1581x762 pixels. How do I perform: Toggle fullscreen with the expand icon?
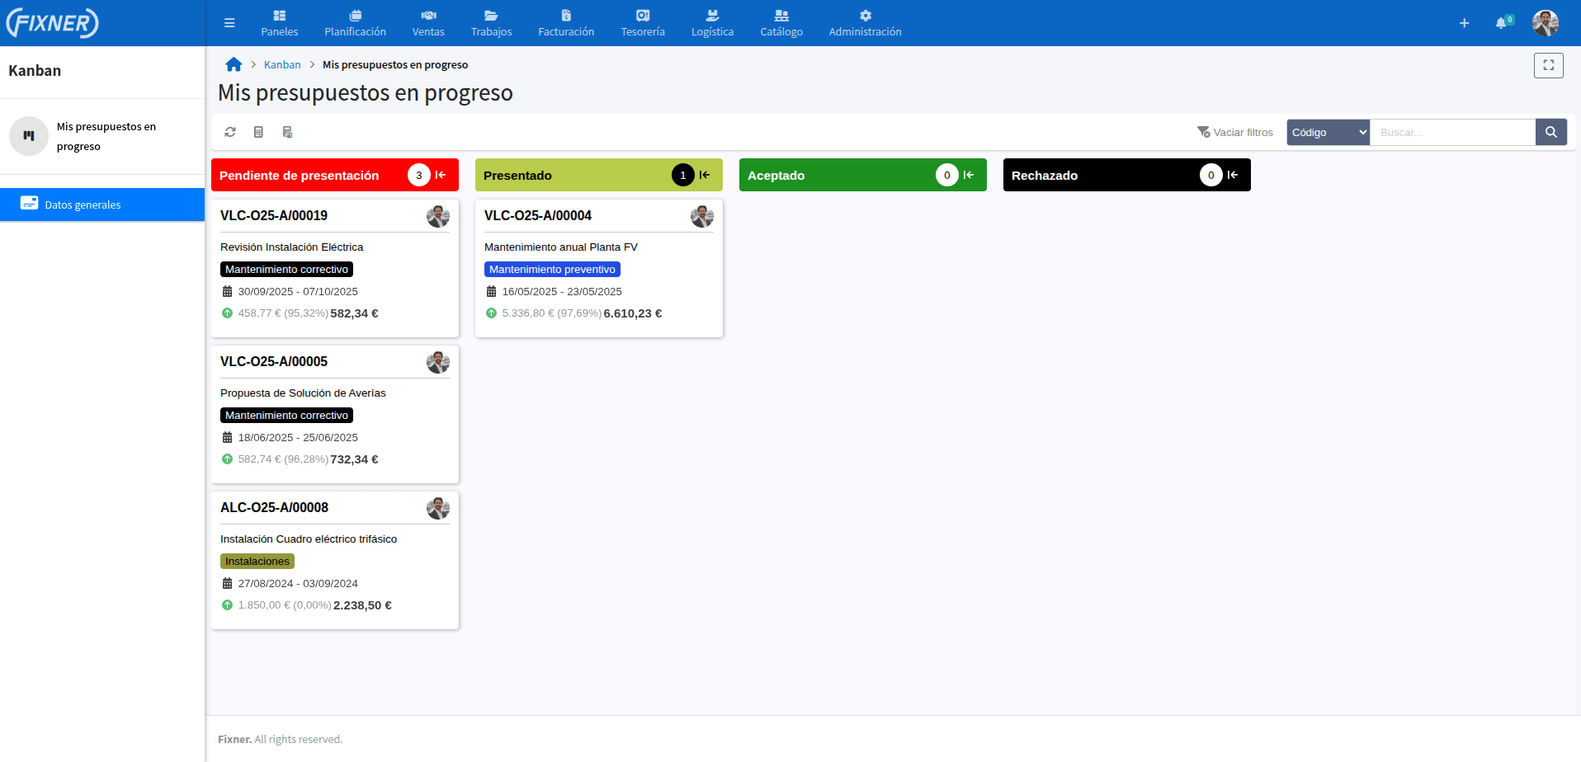(x=1548, y=65)
